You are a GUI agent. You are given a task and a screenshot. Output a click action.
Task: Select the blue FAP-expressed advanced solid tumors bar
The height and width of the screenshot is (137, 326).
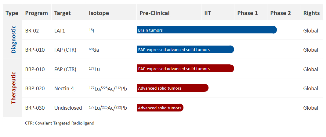tap(185, 50)
